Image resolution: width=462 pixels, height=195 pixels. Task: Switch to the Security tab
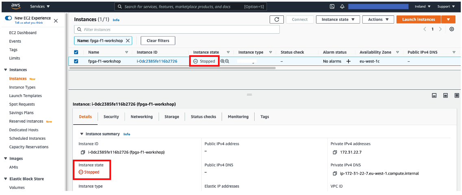111,117
